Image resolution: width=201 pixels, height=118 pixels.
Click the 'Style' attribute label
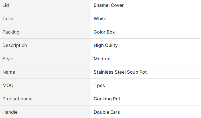(8, 59)
